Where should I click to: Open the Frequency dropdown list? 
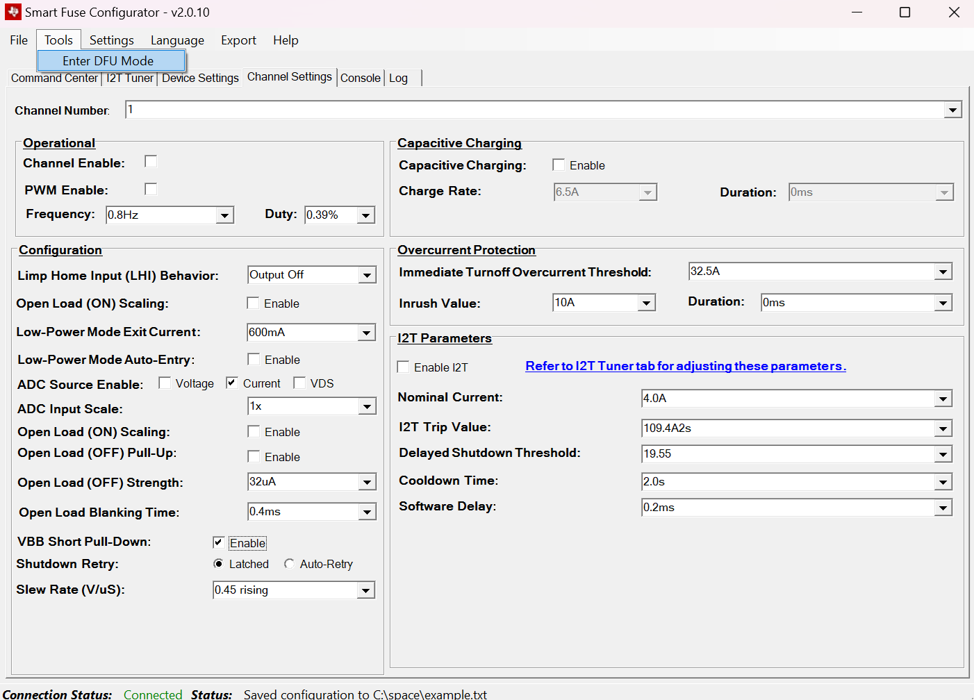224,215
